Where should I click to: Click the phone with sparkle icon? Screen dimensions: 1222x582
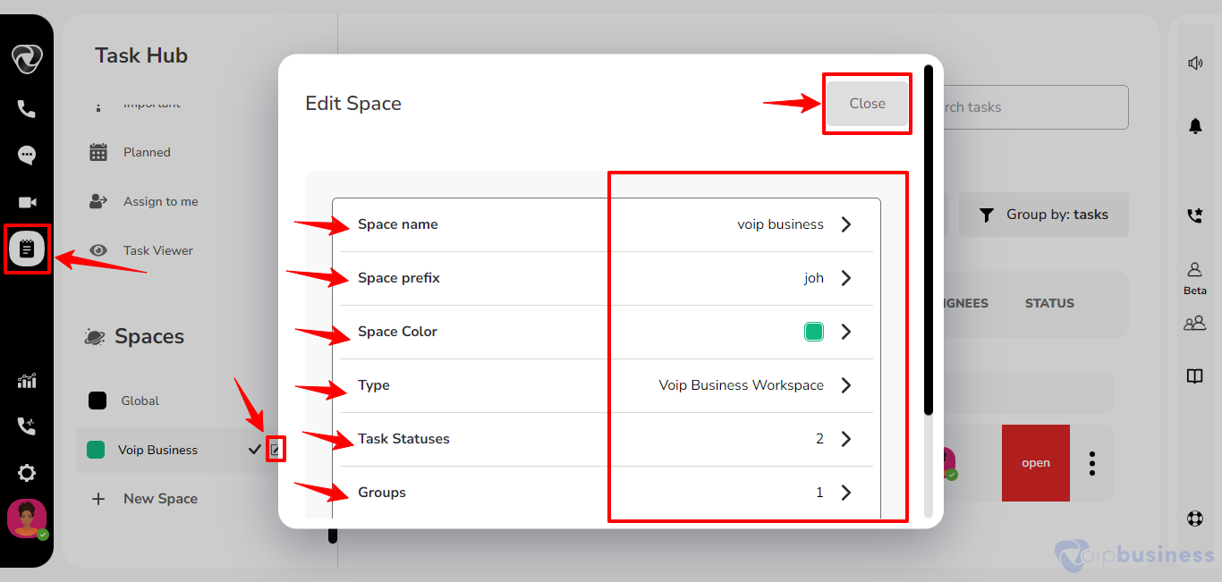point(27,426)
